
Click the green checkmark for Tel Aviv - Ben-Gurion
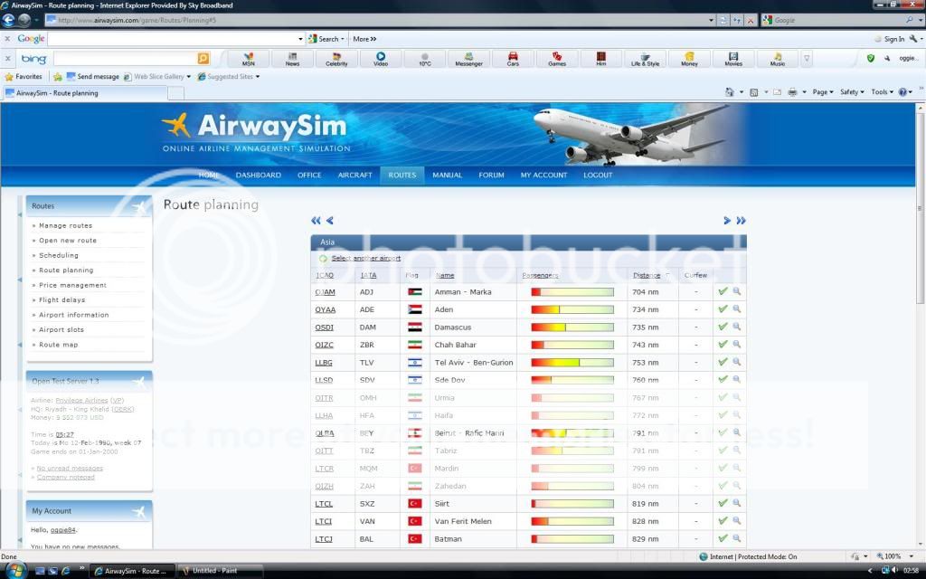click(723, 362)
